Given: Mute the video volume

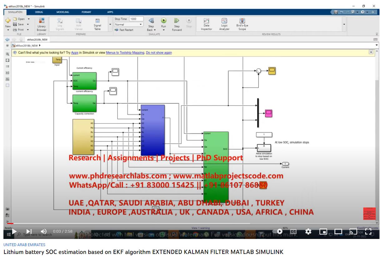Looking at the screenshot, I should click(x=44, y=231).
